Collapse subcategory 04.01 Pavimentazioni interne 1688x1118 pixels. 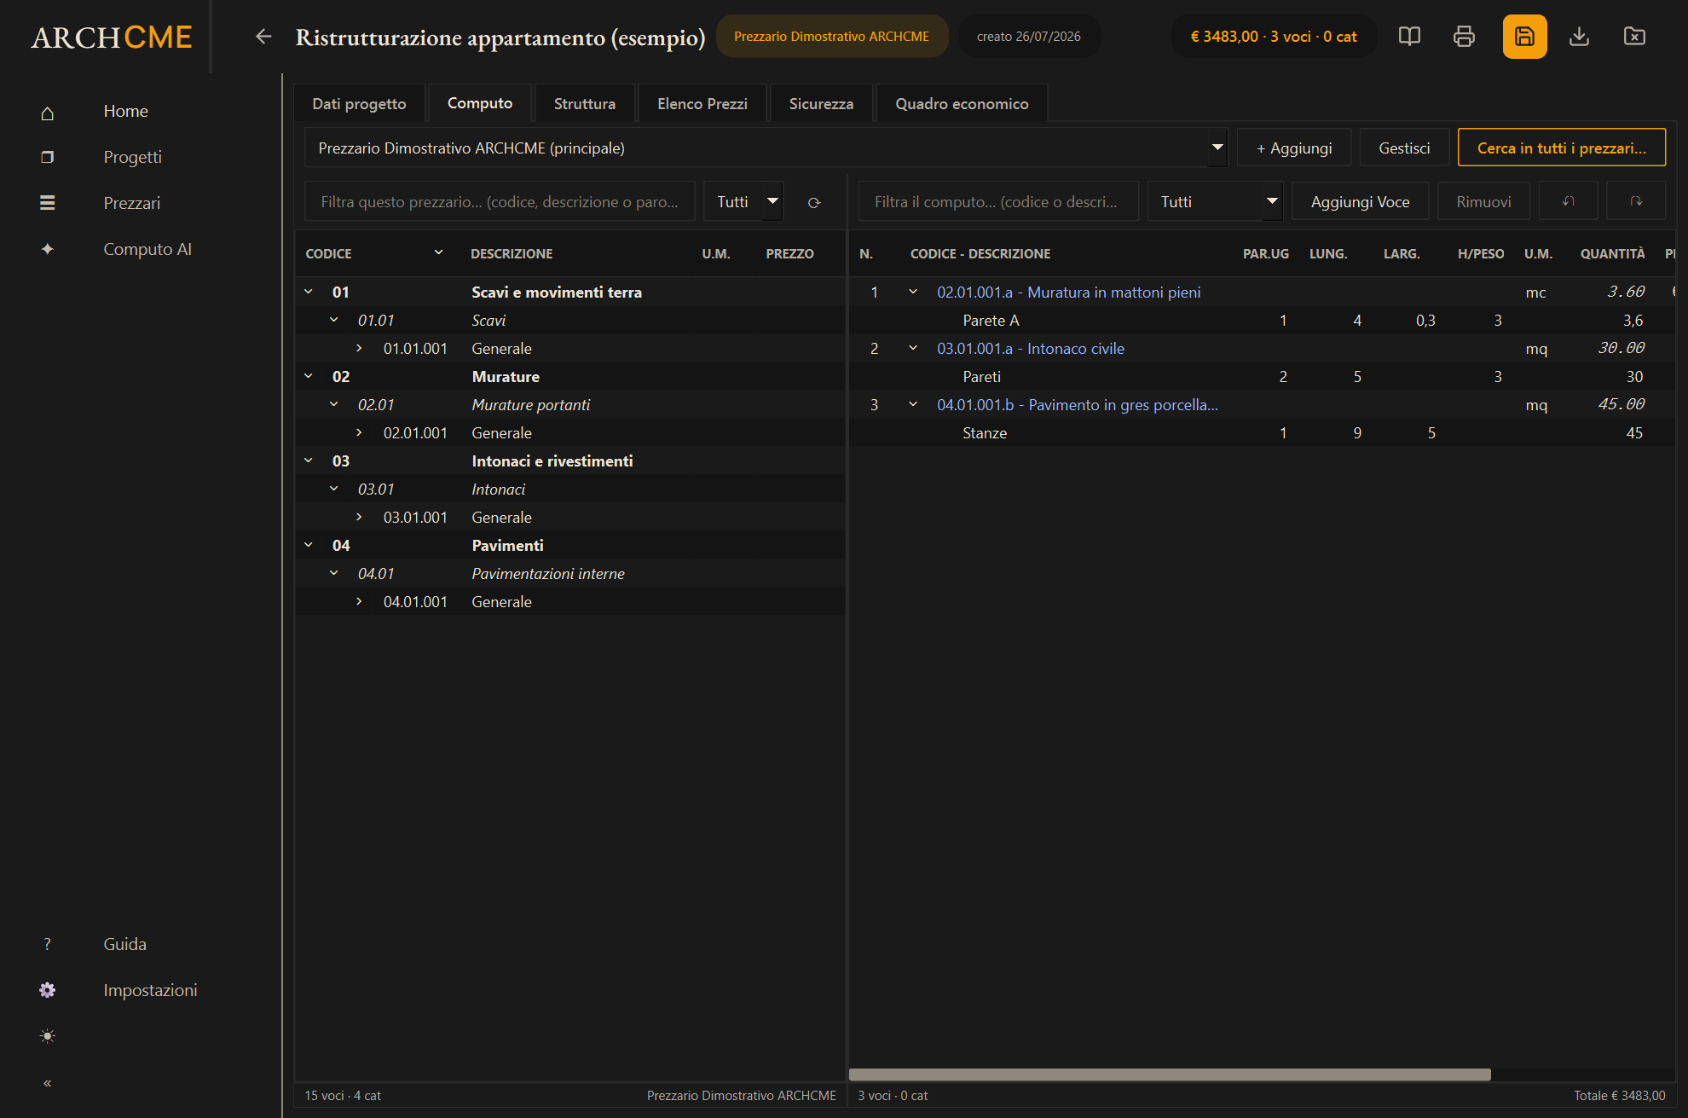point(334,573)
